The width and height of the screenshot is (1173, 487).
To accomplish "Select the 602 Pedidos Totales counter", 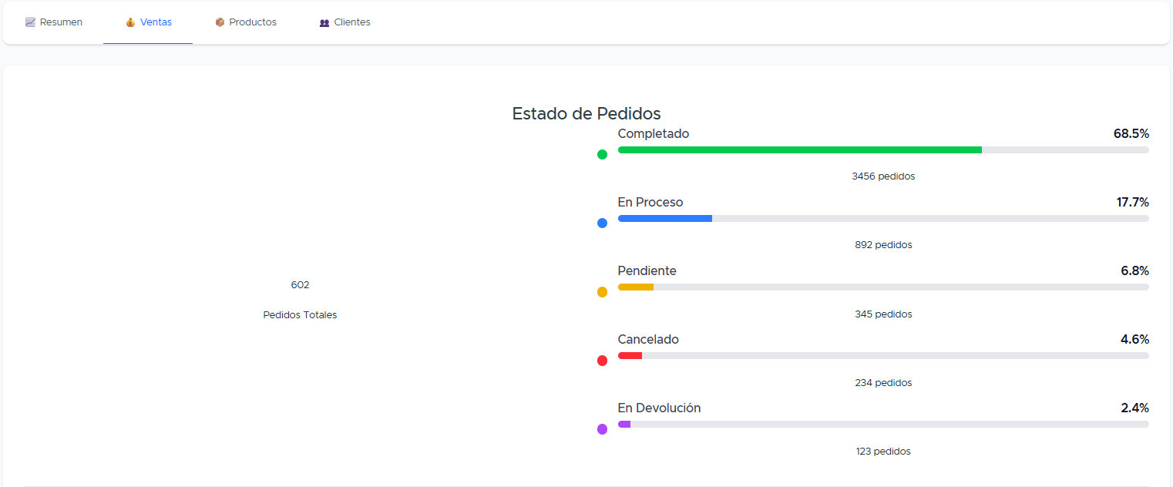I will click(x=300, y=299).
